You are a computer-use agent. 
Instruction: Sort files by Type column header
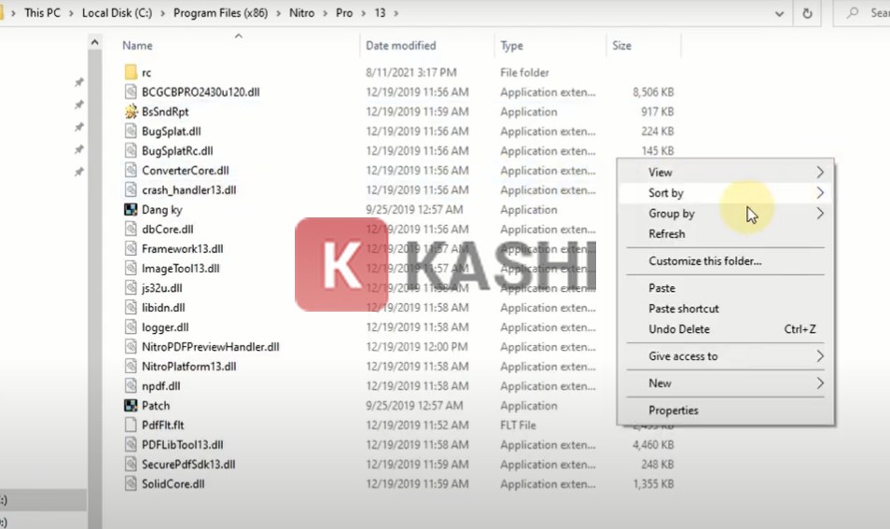coord(511,46)
